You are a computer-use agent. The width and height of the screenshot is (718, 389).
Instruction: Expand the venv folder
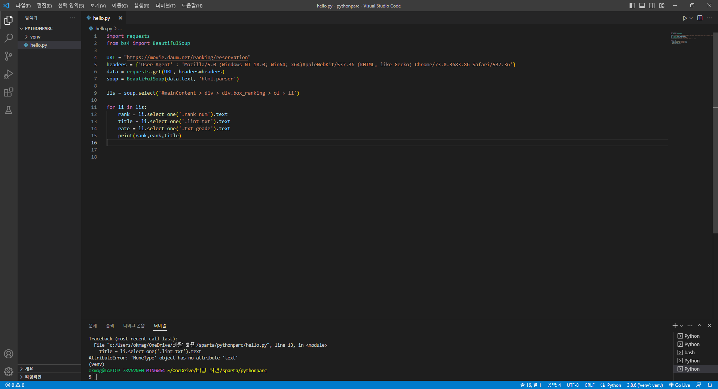[x=49, y=37]
